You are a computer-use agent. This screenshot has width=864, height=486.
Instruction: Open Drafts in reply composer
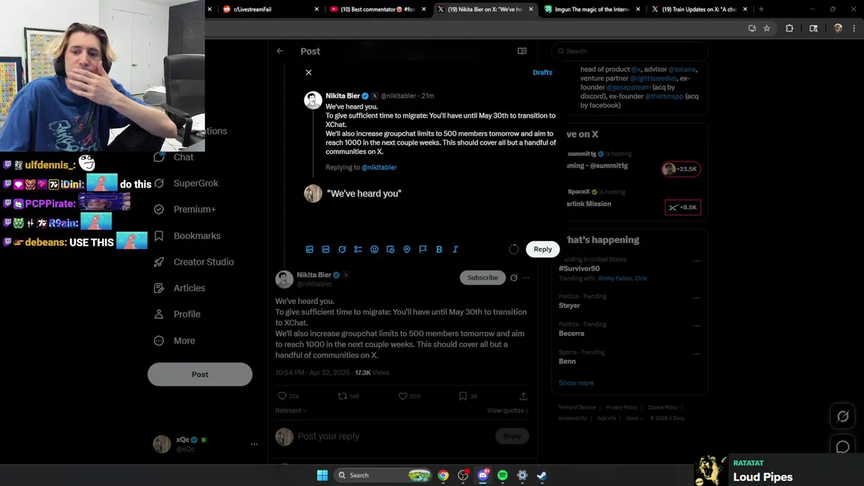pyautogui.click(x=542, y=72)
